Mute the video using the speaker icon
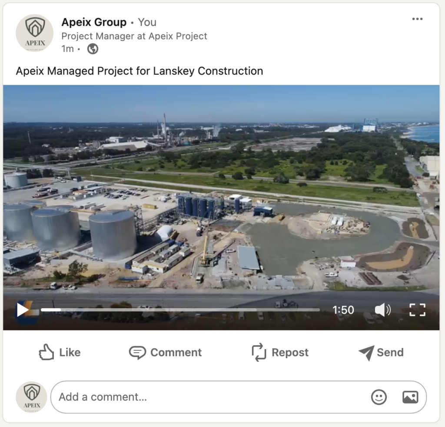445x427 pixels. (382, 310)
